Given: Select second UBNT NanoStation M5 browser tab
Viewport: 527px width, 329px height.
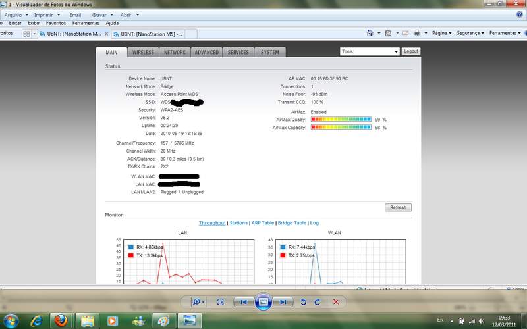Looking at the screenshot, I should 148,34.
